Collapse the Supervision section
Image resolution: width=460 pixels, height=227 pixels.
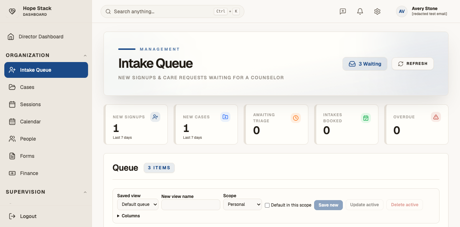[85, 192]
